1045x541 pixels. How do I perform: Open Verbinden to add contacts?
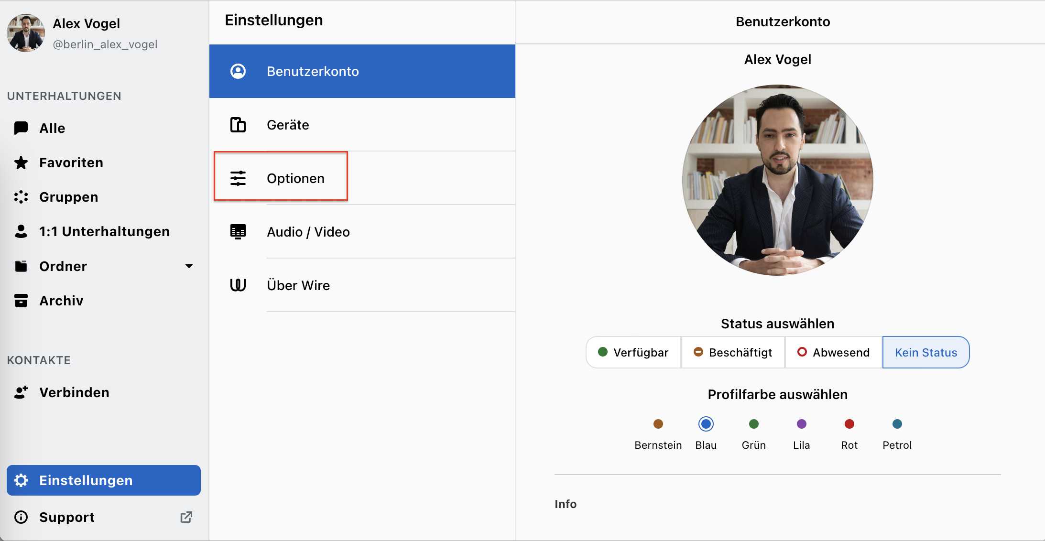click(x=104, y=392)
